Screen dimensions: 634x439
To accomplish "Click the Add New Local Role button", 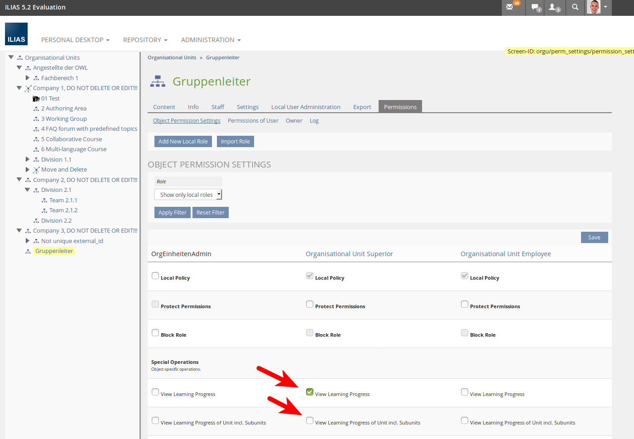I will click(183, 142).
